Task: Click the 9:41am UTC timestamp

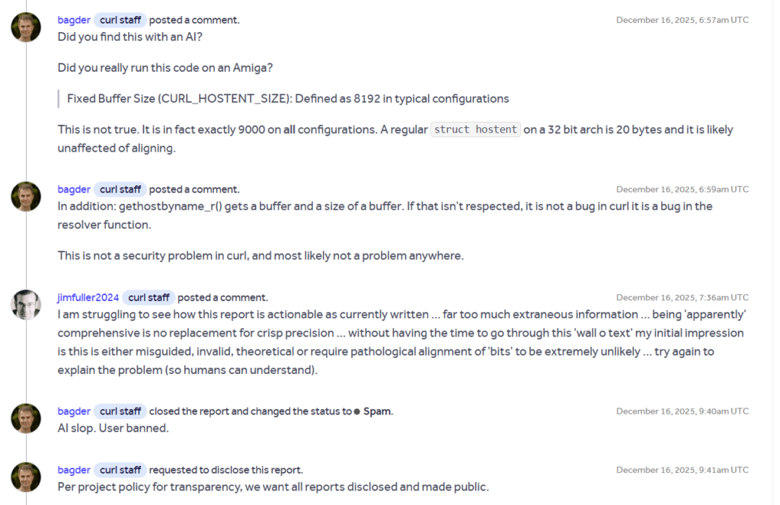Action: point(682,470)
